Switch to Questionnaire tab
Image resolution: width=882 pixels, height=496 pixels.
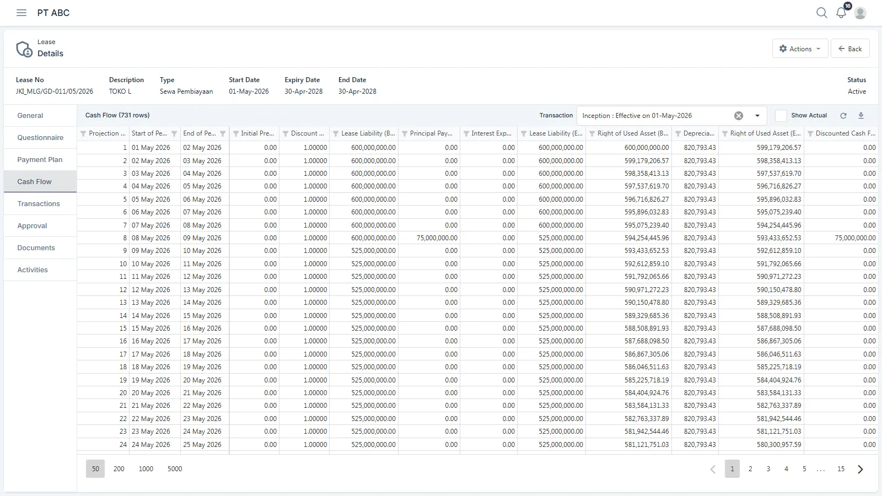coord(40,138)
